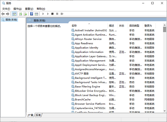Screen dimensions: 167x122
Task: Click the Back arrow toolbar icon
Action: point(3,14)
